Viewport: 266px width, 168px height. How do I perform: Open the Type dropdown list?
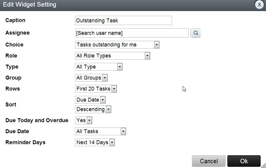99,67
